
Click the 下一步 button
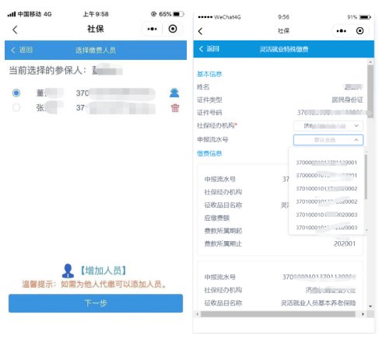(x=96, y=303)
